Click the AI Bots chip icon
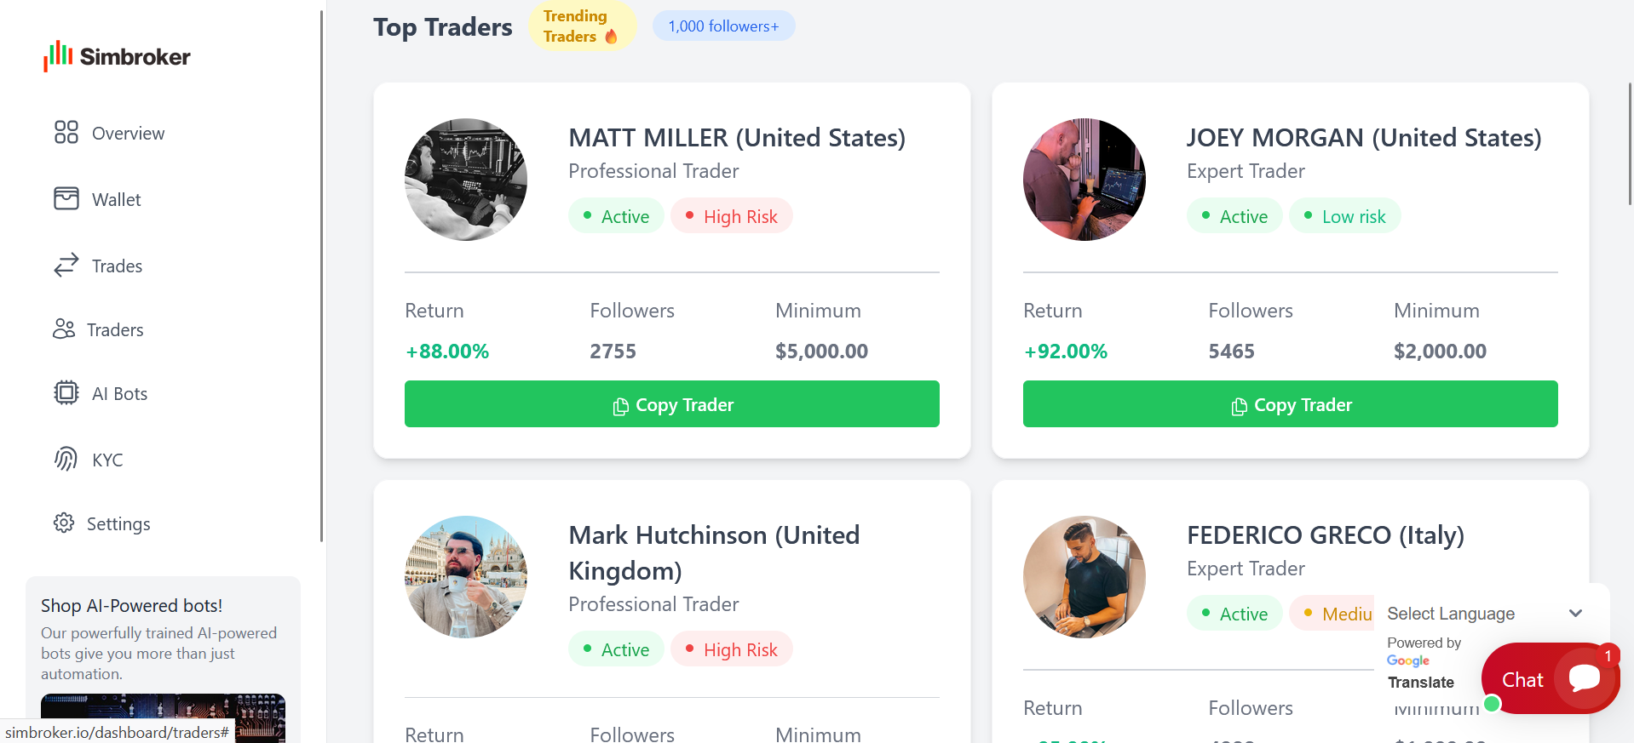The width and height of the screenshot is (1634, 743). coord(66,392)
